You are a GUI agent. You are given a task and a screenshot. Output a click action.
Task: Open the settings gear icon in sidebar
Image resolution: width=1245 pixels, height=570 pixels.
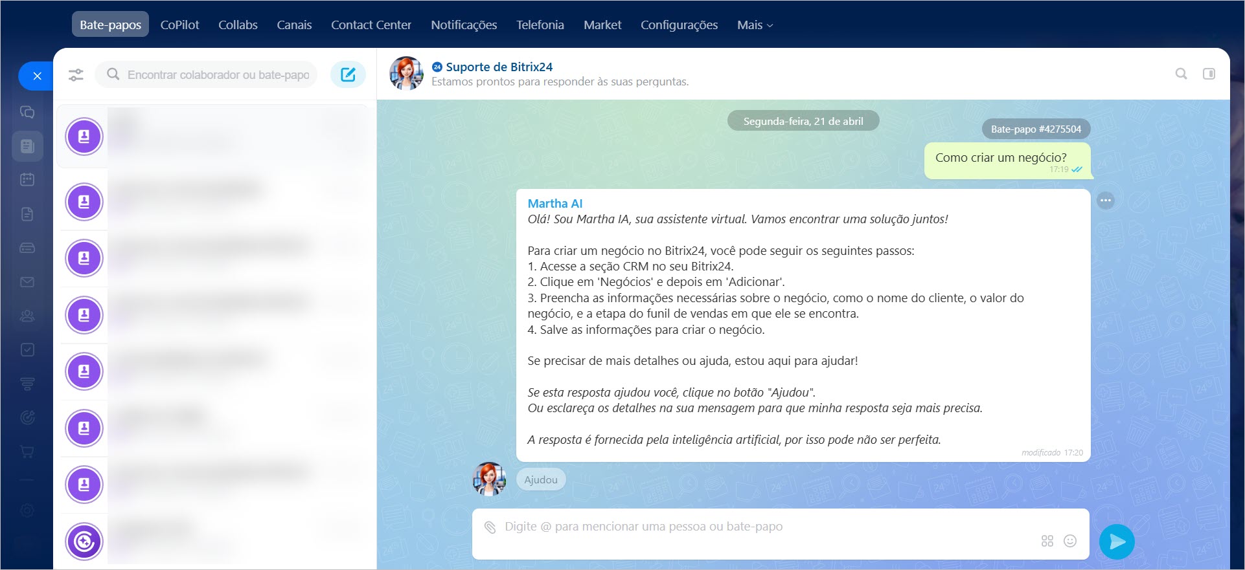pyautogui.click(x=27, y=510)
